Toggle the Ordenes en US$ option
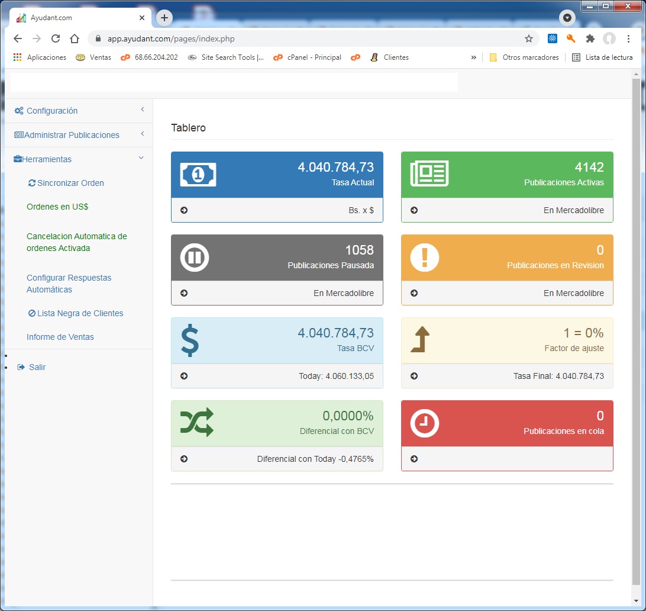646x611 pixels. (x=57, y=207)
